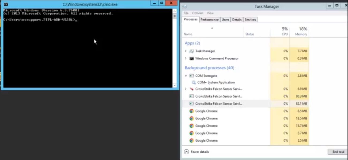Click the COM+ System Application icon

pyautogui.click(x=194, y=82)
